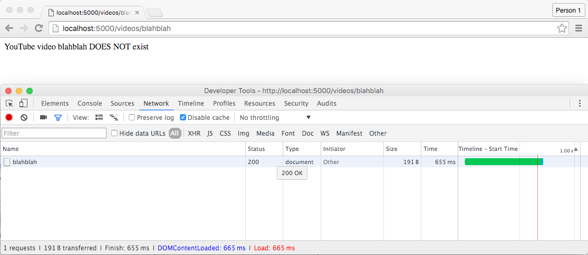Click the Person 1 profile button
588x255 pixels.
click(568, 10)
